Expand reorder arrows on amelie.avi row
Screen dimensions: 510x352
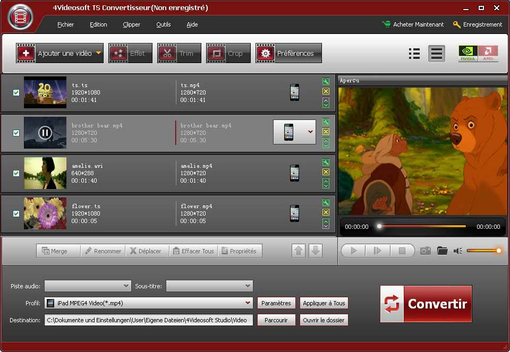(326, 183)
